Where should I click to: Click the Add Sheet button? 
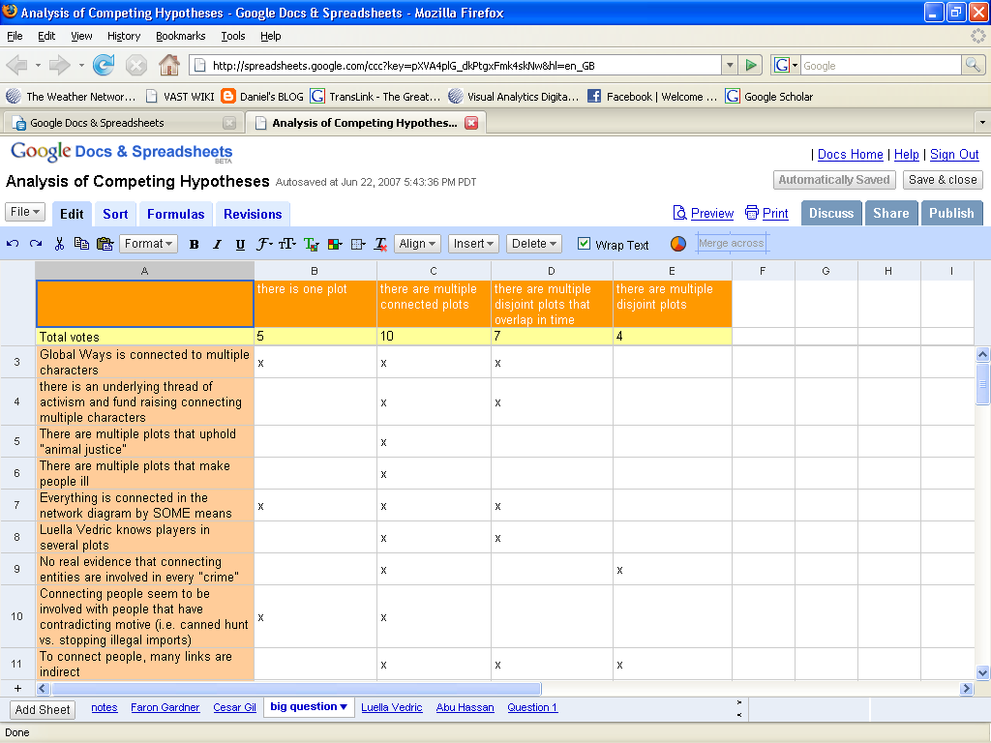click(43, 709)
